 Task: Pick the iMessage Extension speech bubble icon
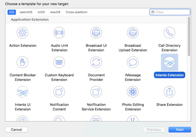click(x=133, y=62)
